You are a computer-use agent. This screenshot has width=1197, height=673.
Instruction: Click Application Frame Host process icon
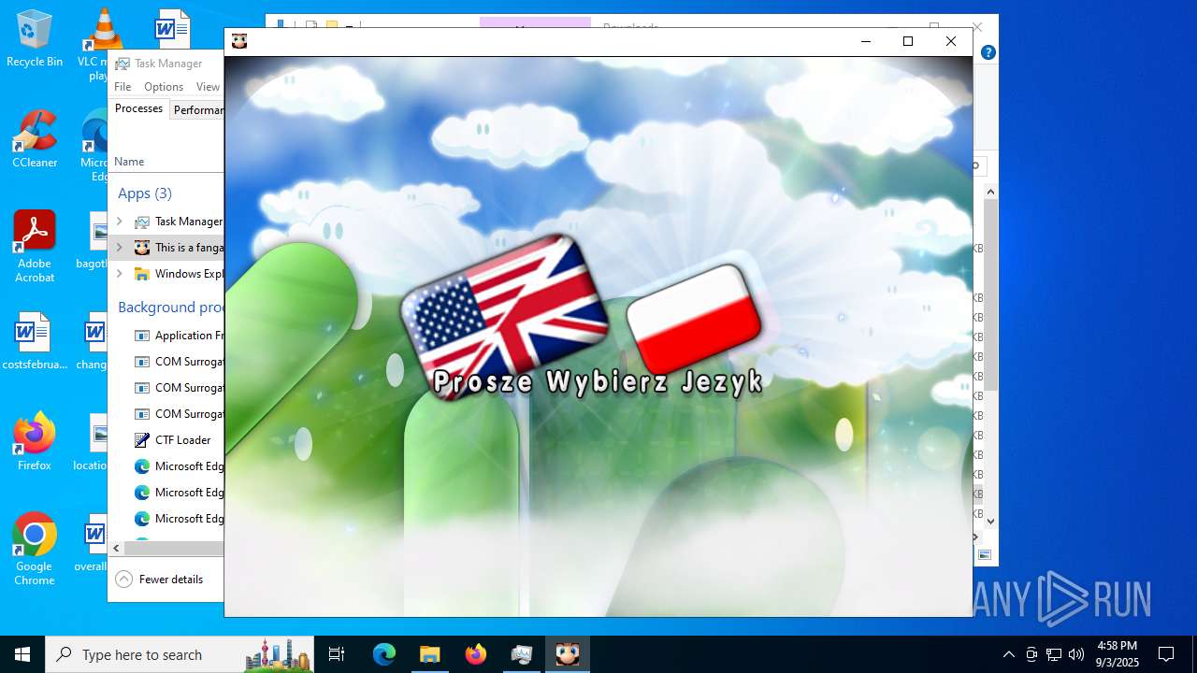[x=141, y=336]
